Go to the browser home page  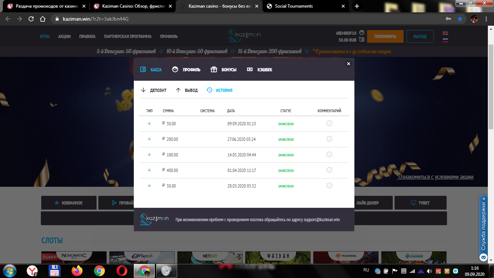click(43, 19)
